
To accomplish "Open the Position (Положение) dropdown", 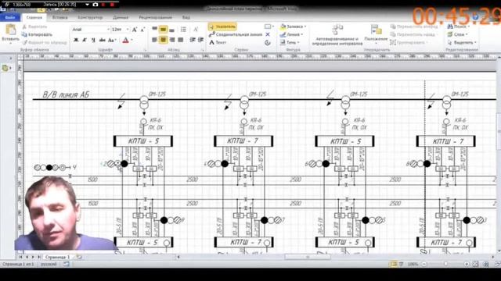I will pos(376,34).
